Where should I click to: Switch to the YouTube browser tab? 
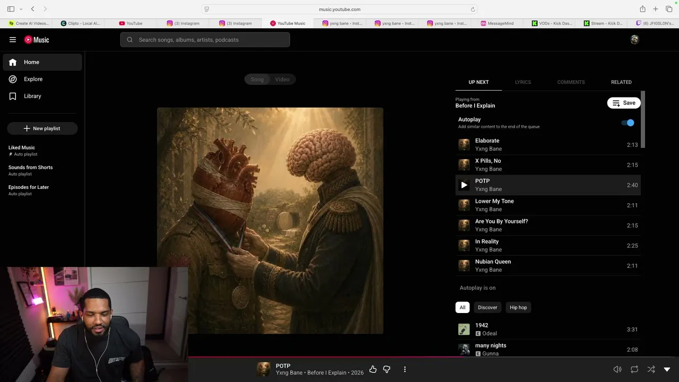[130, 23]
